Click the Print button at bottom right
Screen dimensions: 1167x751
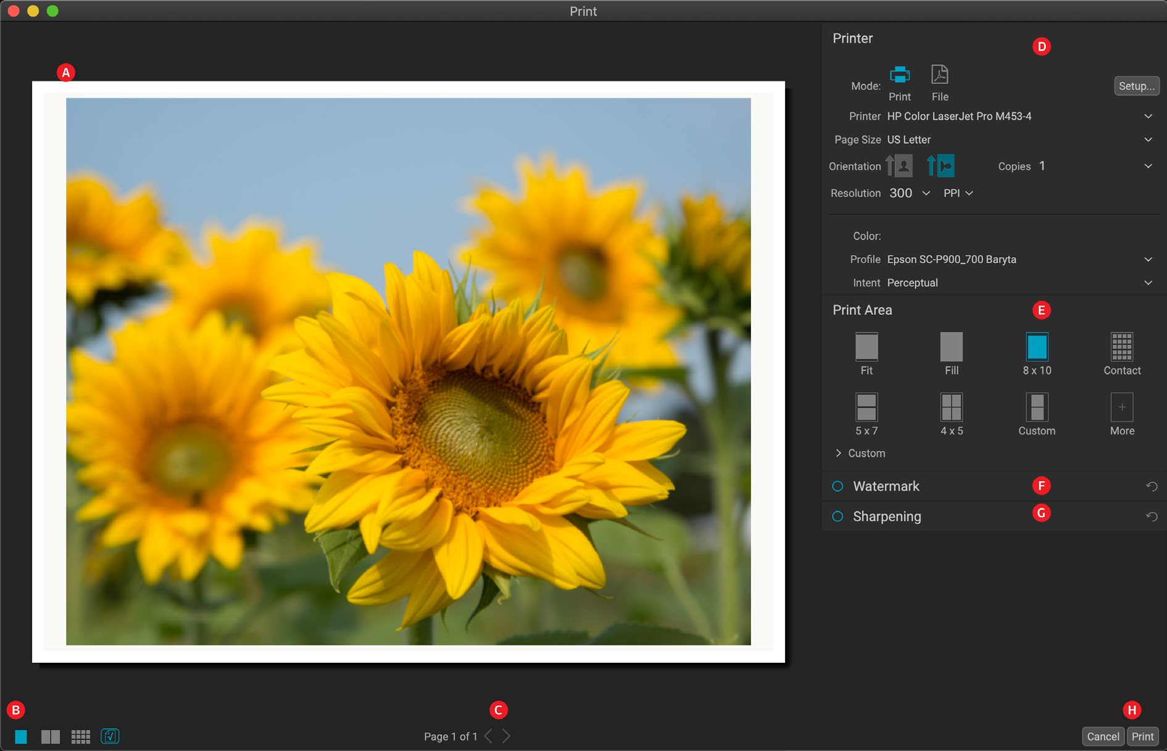tap(1142, 736)
